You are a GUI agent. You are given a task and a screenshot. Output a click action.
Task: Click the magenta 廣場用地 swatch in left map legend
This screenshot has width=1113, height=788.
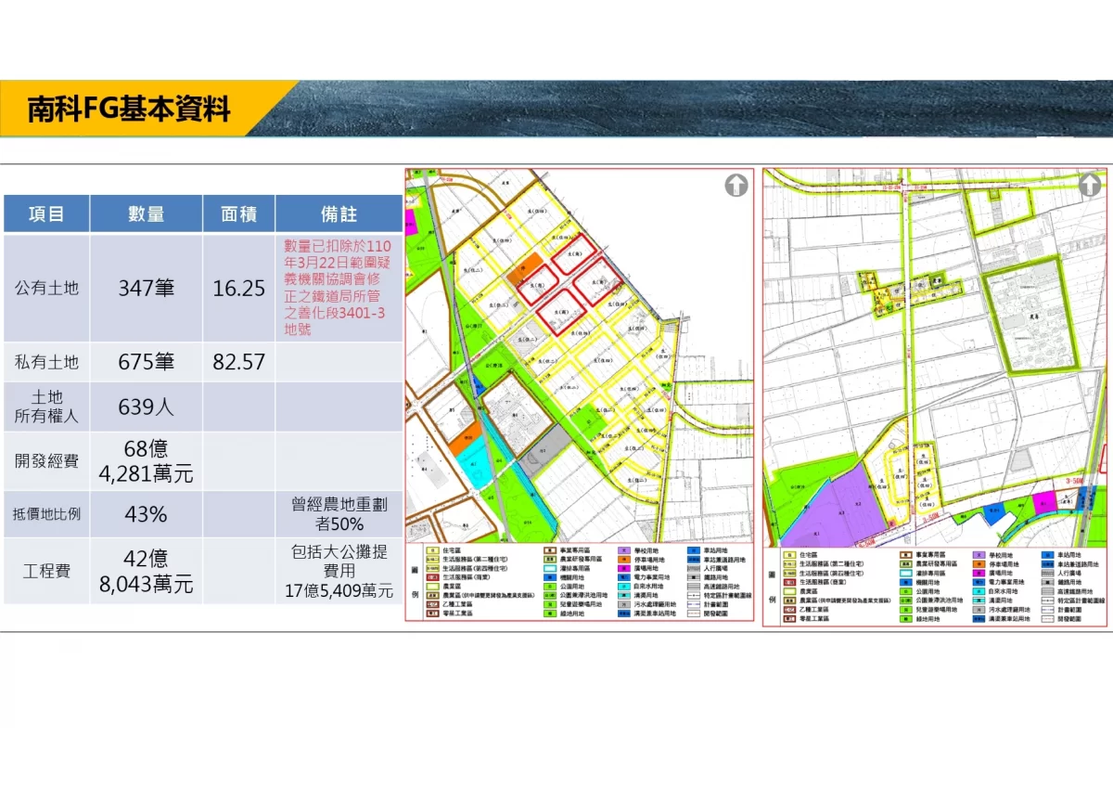point(625,568)
